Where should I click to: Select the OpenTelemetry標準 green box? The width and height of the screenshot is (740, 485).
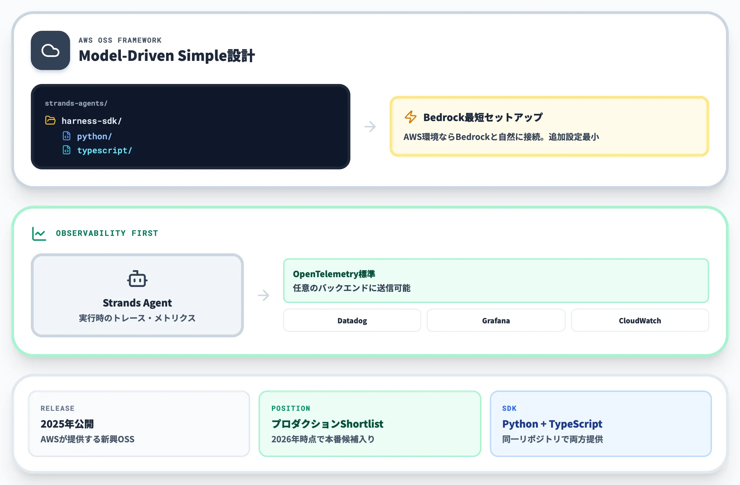pyautogui.click(x=496, y=281)
